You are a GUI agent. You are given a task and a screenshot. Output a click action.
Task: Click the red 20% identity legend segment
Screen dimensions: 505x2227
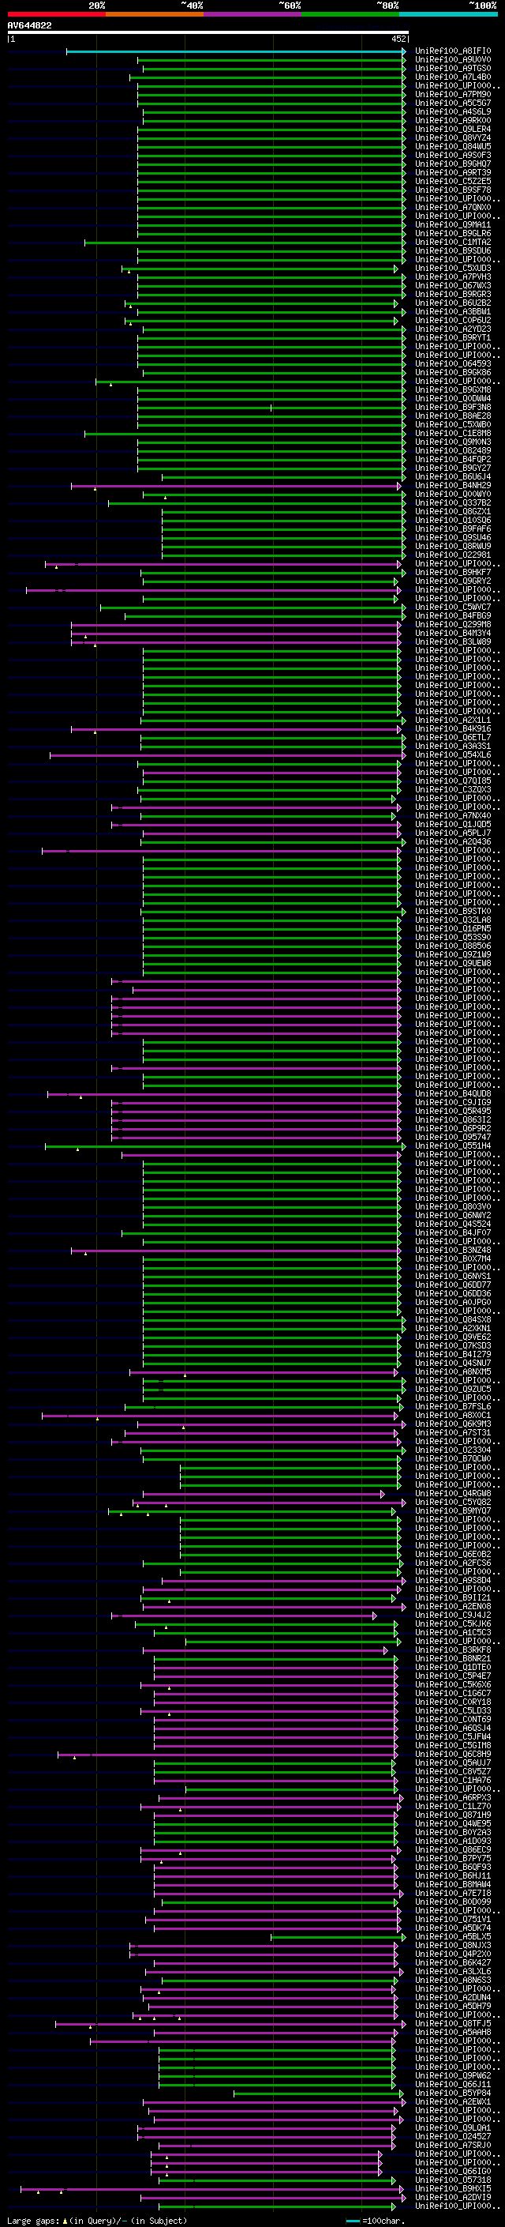coord(56,14)
